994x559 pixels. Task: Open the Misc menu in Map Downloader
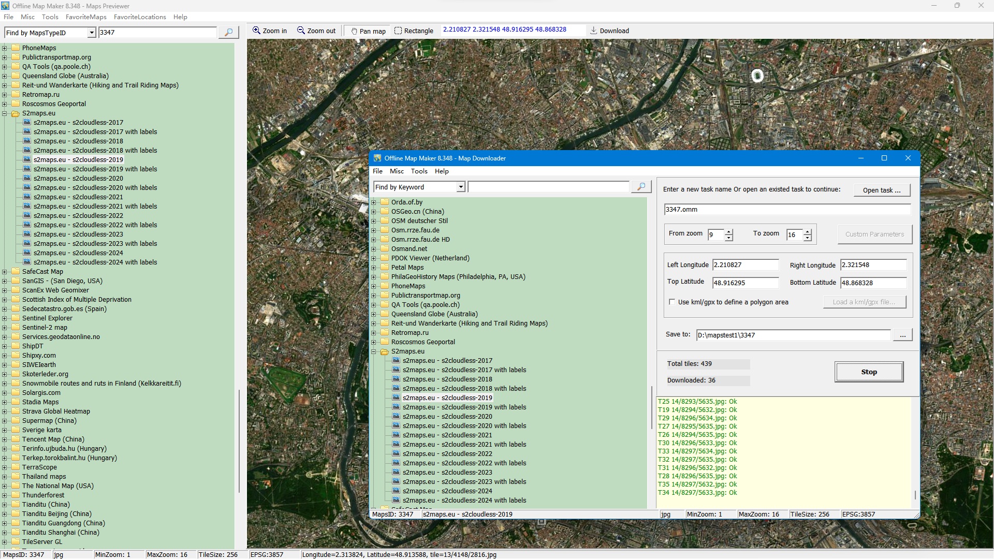pos(397,171)
